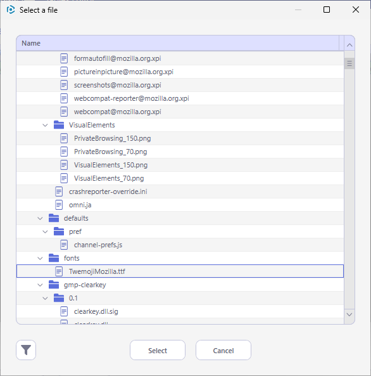Click the file icon beside omni.ja
Screen dimensions: 371x376
(59, 205)
